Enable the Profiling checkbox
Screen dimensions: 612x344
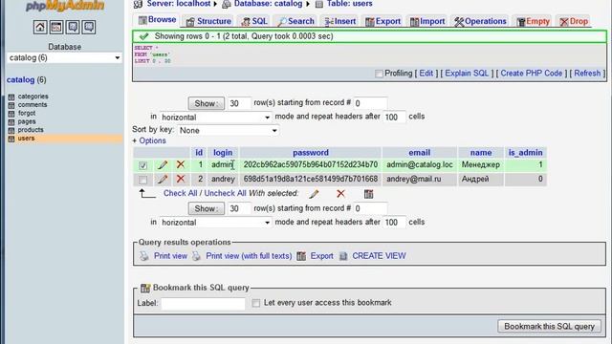(379, 74)
